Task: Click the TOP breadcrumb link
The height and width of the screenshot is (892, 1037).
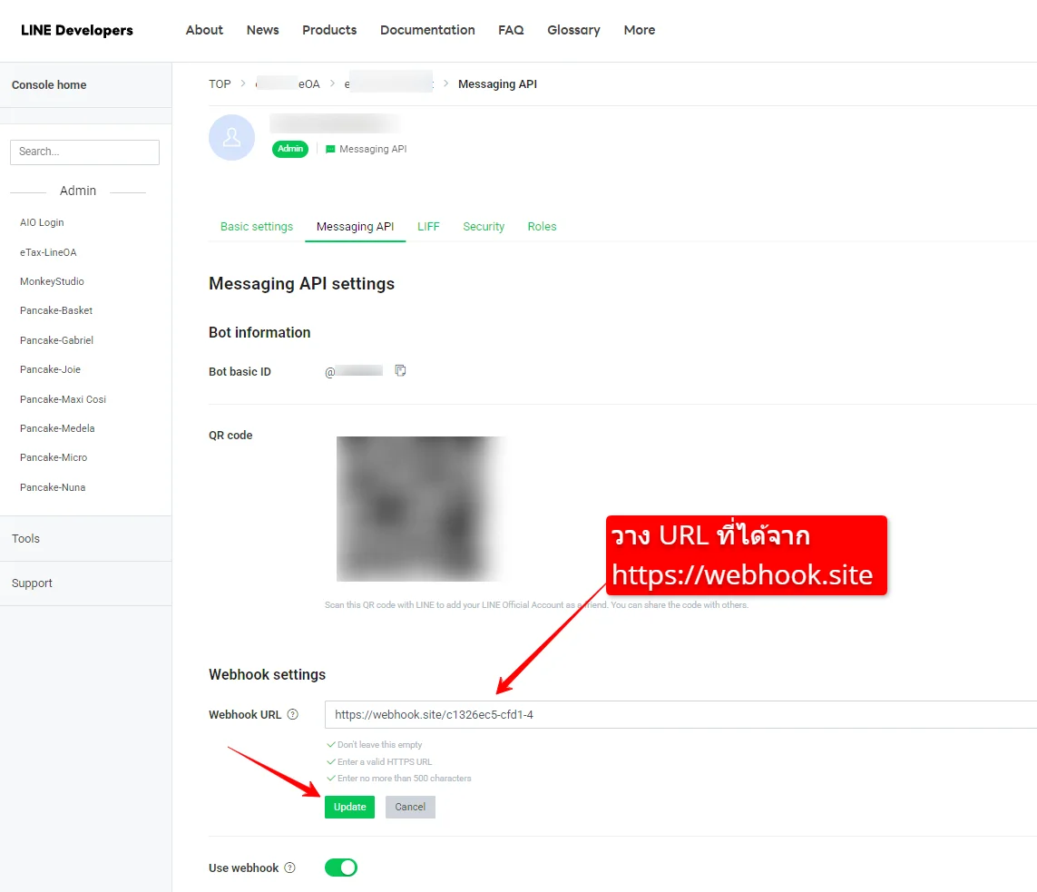Action: coord(220,84)
